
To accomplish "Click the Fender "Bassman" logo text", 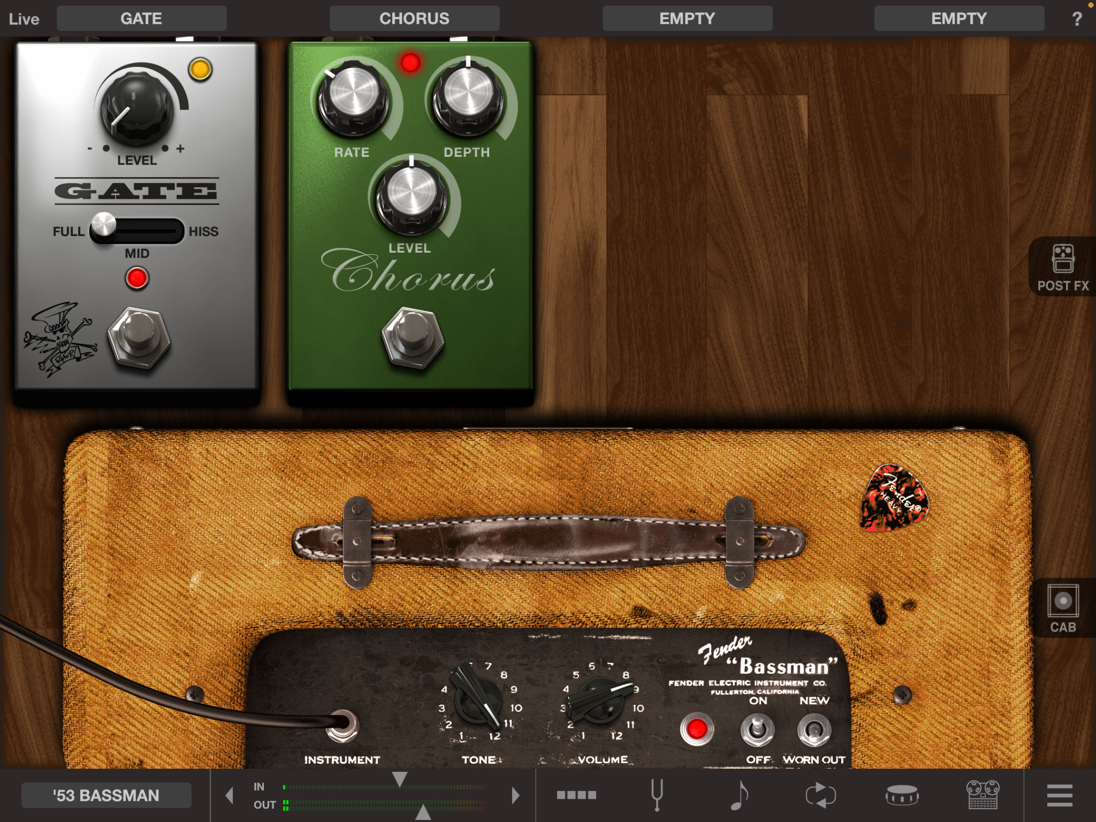I will 767,657.
